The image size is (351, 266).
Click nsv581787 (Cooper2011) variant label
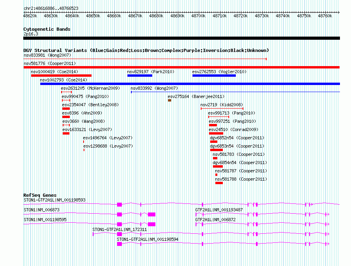click(x=241, y=171)
